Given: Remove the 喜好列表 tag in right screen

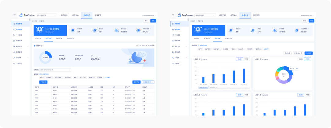Looking at the screenshot, I should pyautogui.click(x=261, y=49).
